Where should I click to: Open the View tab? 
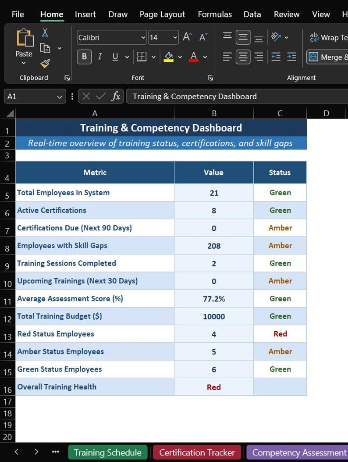pos(321,14)
